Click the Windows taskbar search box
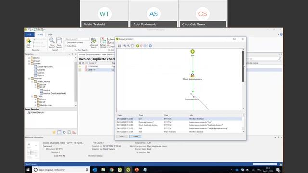 pos(61,170)
